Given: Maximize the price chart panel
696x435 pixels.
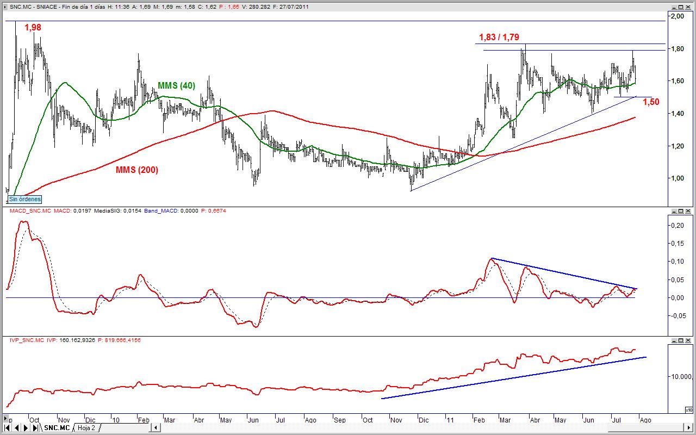Looking at the screenshot, I should pos(681,7).
